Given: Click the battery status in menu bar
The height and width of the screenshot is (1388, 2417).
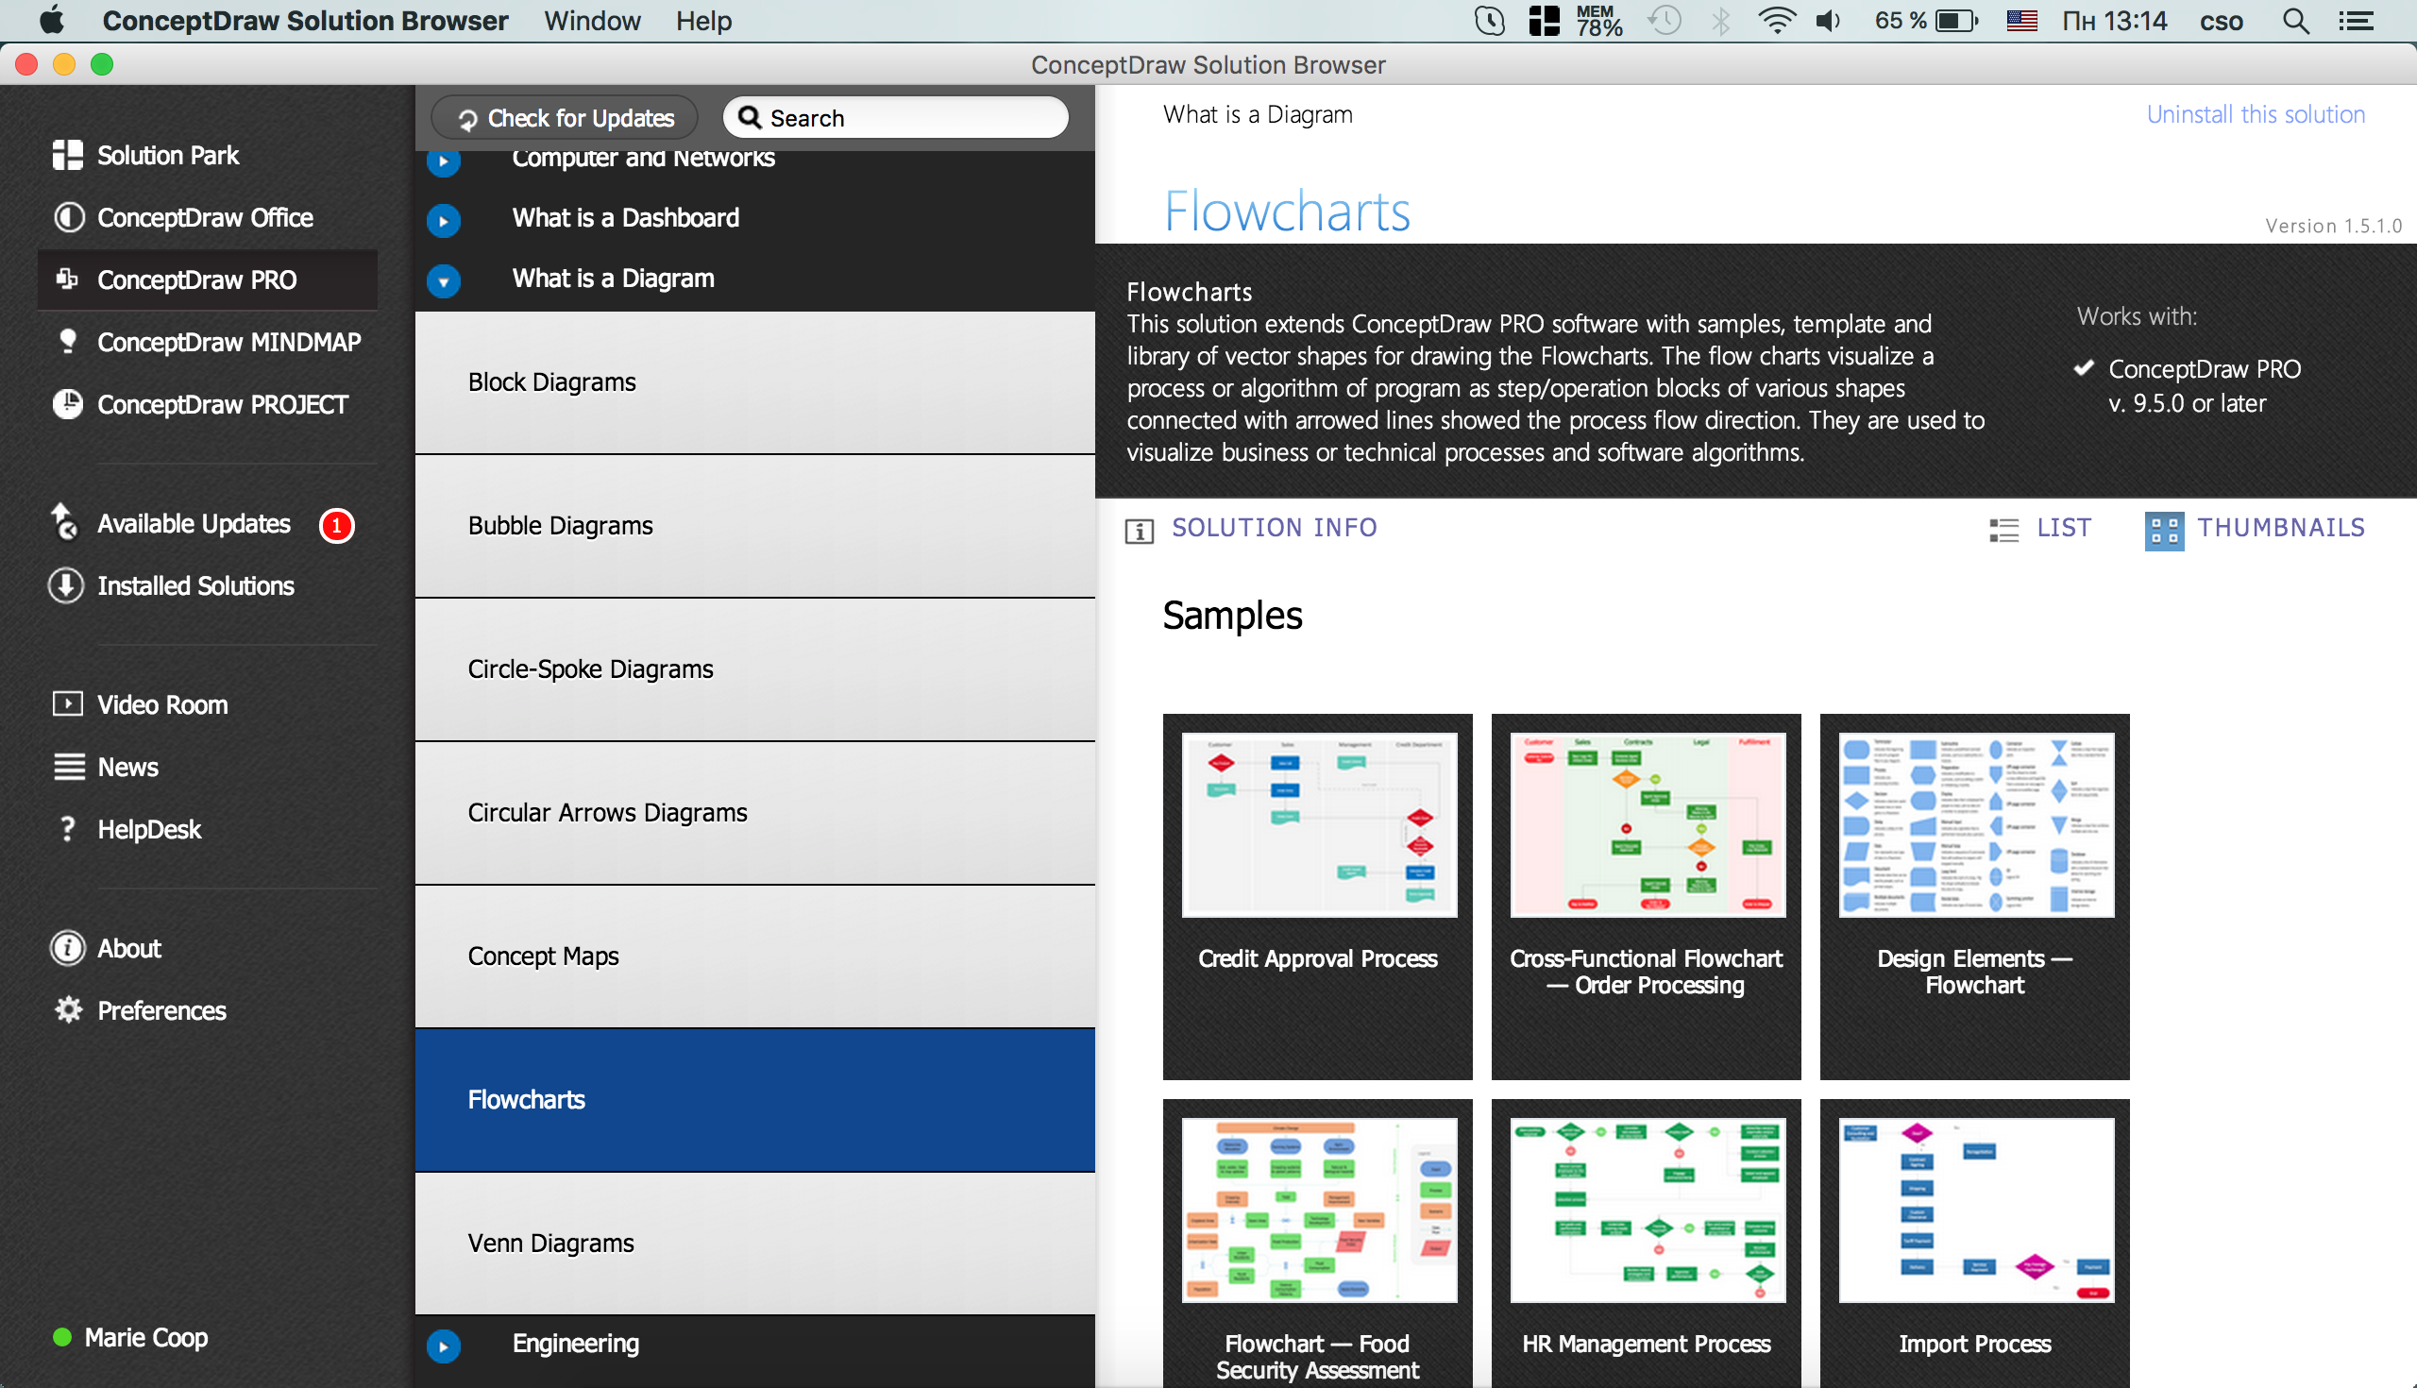Looking at the screenshot, I should click(x=1926, y=20).
